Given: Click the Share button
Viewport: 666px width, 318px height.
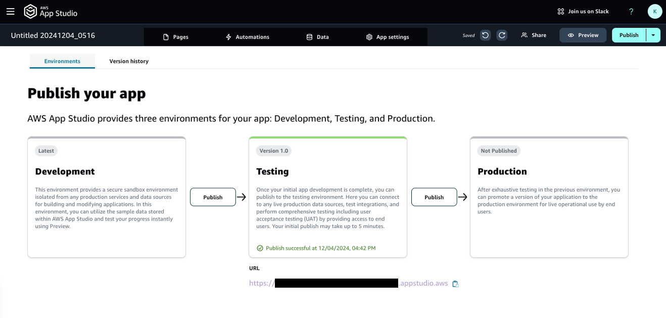Looking at the screenshot, I should click(x=534, y=35).
